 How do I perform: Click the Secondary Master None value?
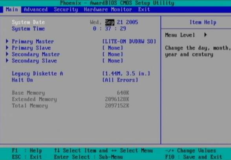pyautogui.click(x=112, y=54)
